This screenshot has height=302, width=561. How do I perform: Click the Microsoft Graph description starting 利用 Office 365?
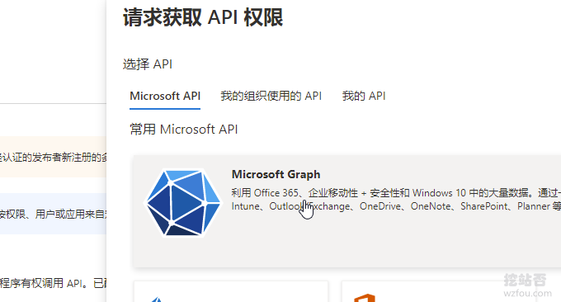tap(396, 200)
